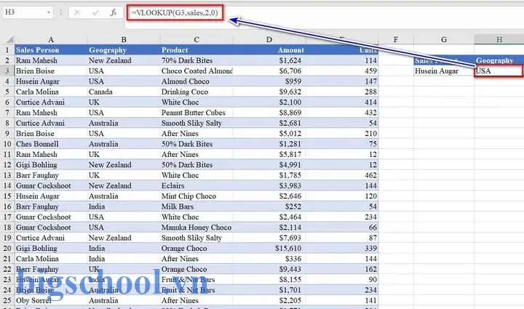Image resolution: width=524 pixels, height=309 pixels.
Task: Click the Peanut Butter Cubes cell
Action: (x=196, y=113)
